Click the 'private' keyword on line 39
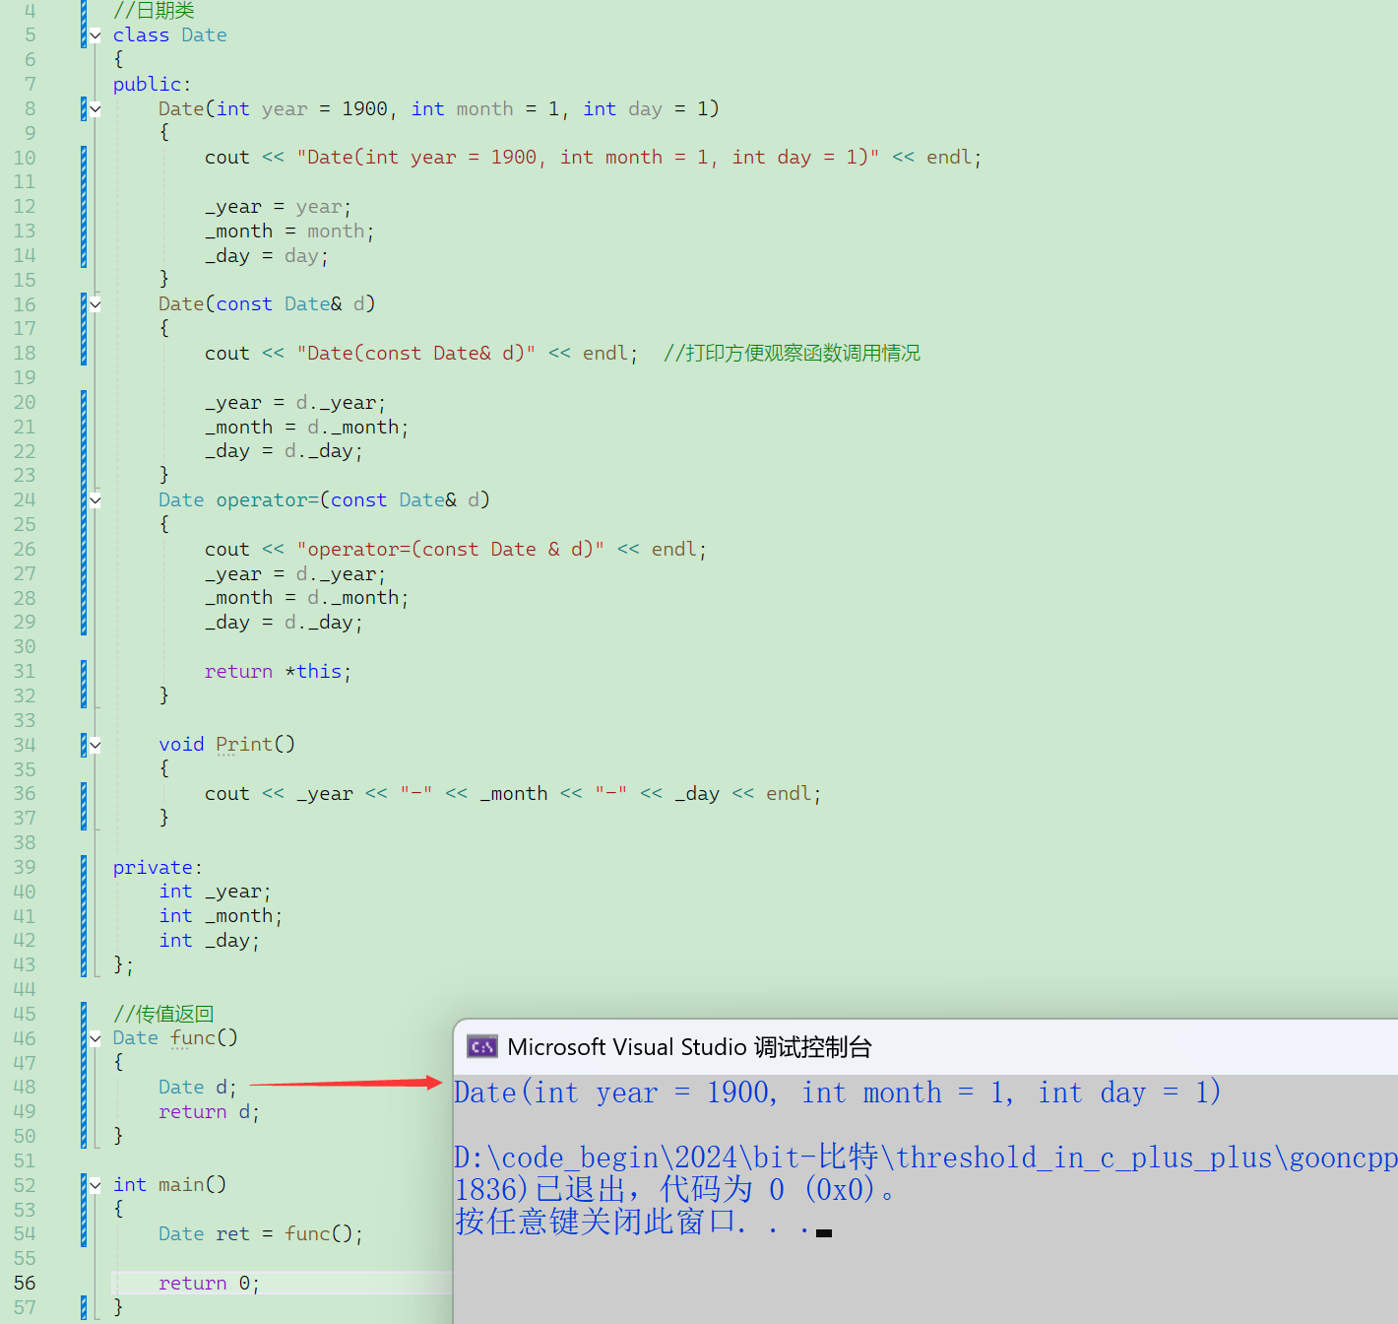1398x1324 pixels. pyautogui.click(x=153, y=868)
